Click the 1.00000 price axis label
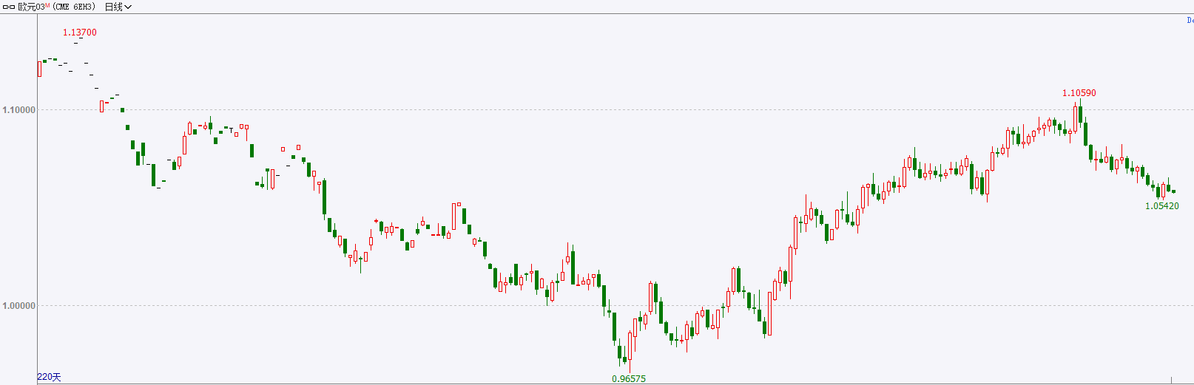Viewport: 1194px width, 385px height. 18,306
